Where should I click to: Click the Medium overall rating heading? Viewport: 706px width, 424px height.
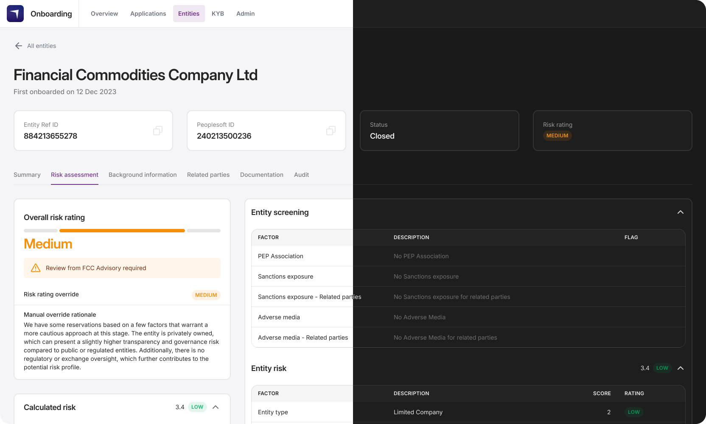tap(48, 244)
